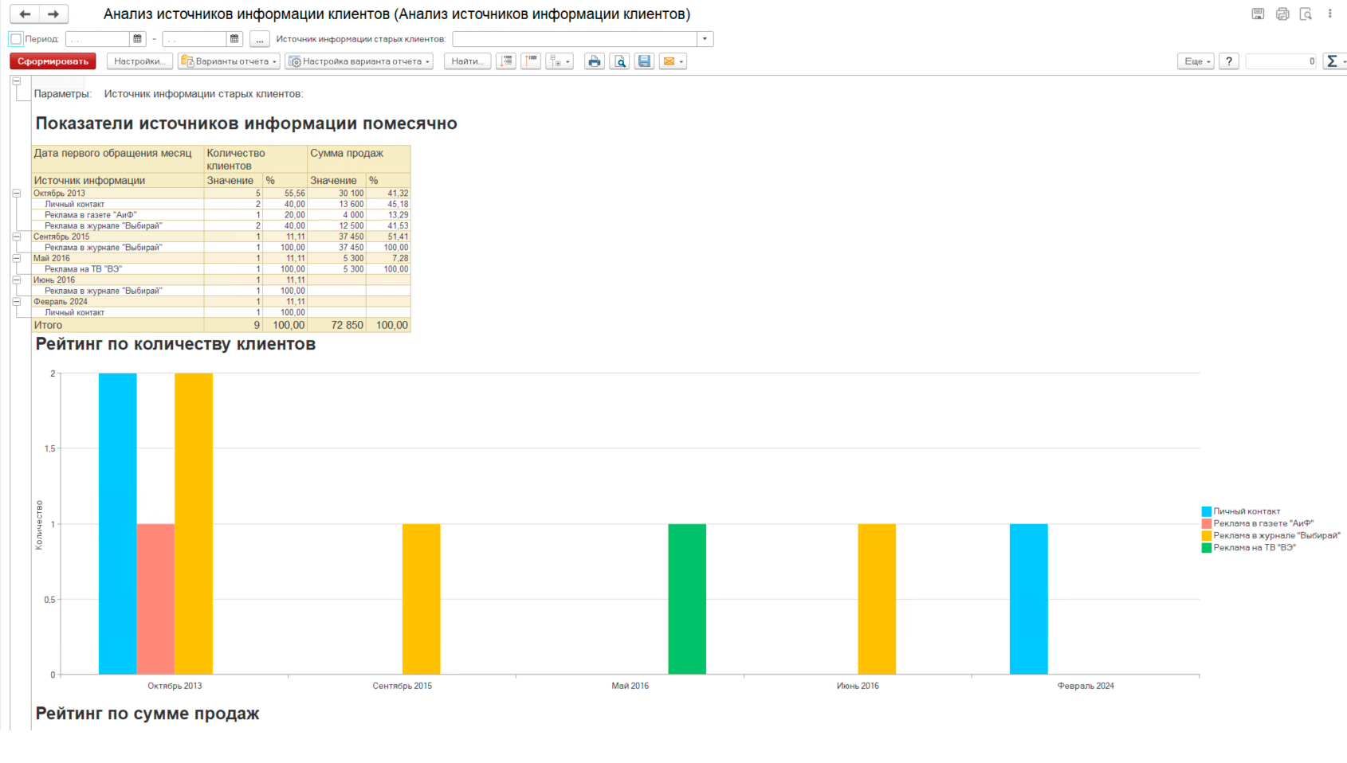Click the period selection ellipsis button

260,39
